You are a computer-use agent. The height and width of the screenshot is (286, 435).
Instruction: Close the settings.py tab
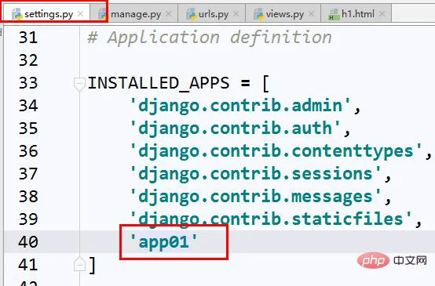[x=80, y=13]
